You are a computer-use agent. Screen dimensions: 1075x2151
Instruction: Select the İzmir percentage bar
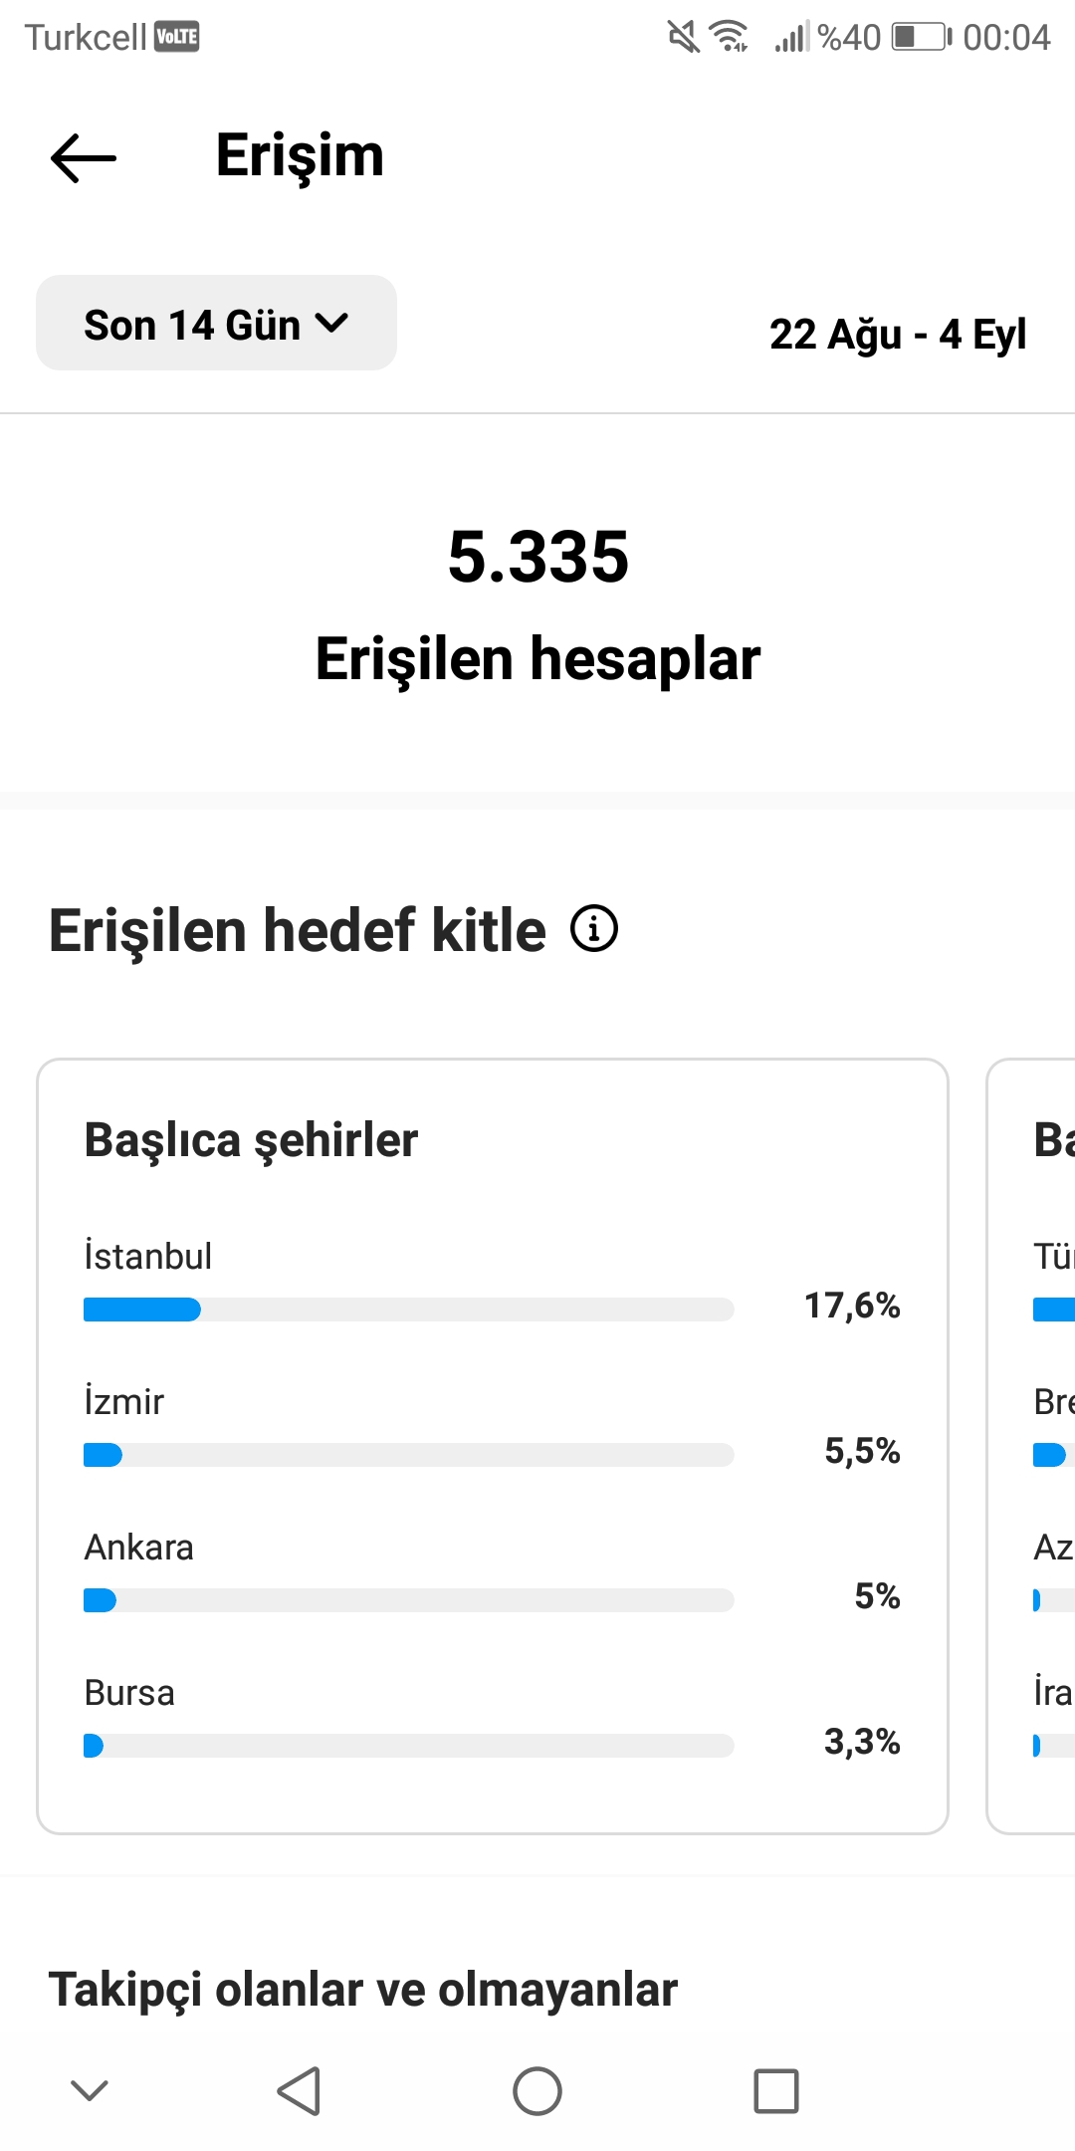point(409,1455)
